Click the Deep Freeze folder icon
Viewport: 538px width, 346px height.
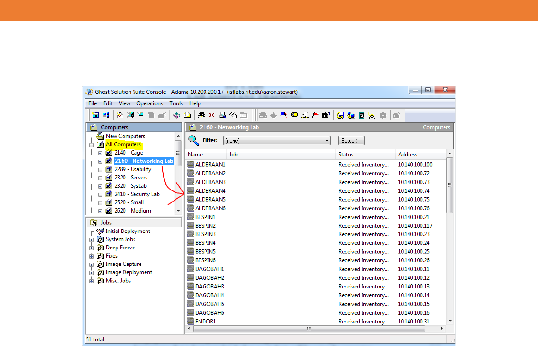tap(100, 247)
